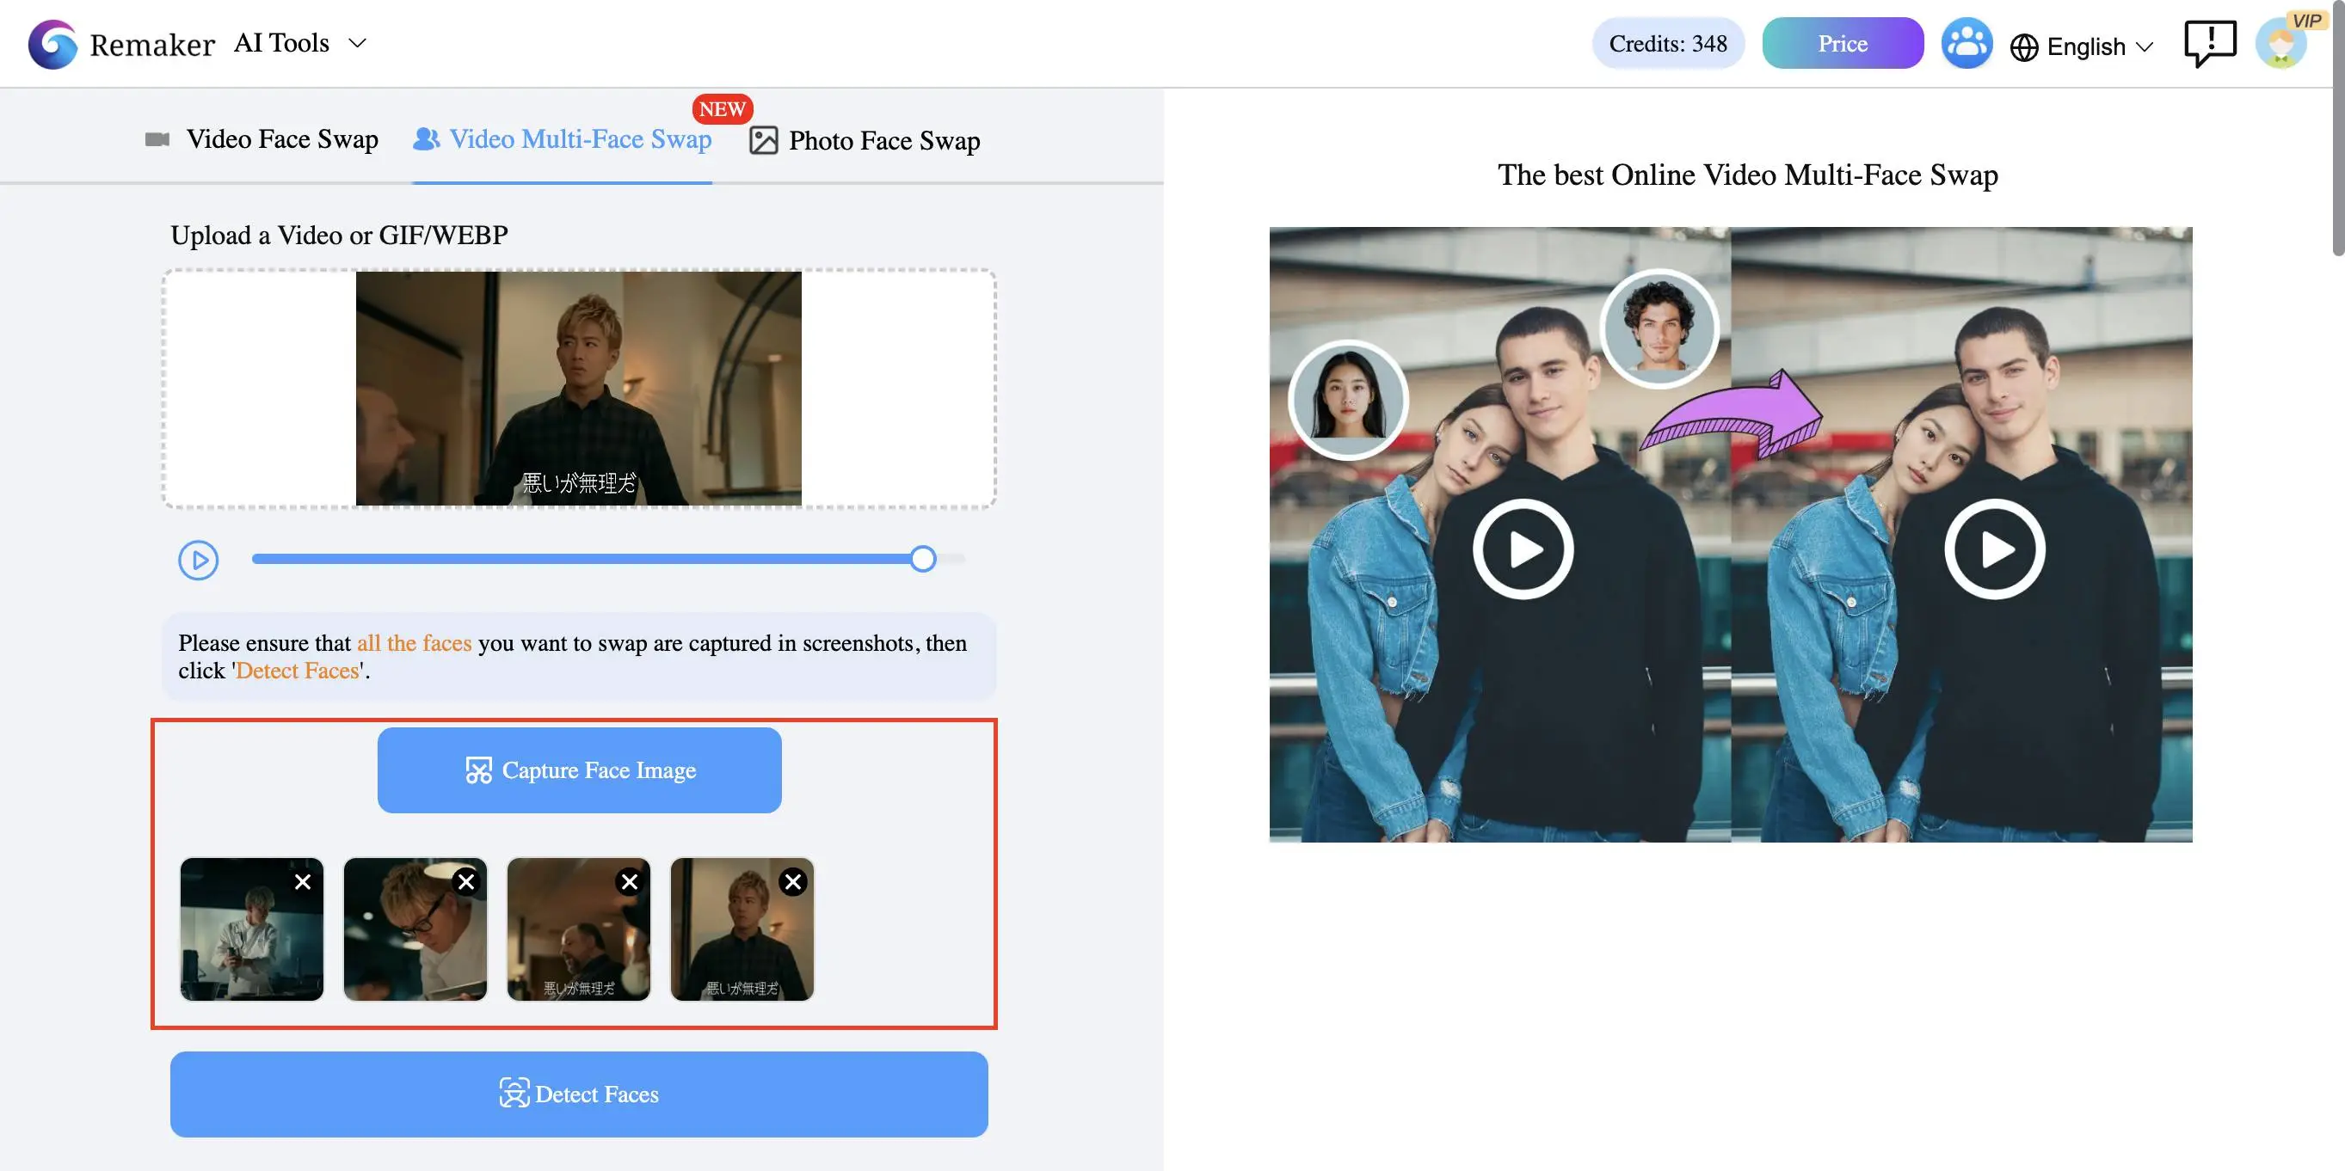View the Credits: 348 balance badge
This screenshot has height=1171, width=2345.
point(1668,44)
